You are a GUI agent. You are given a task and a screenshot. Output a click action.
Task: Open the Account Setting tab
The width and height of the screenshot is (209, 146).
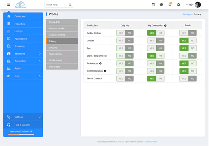click(x=62, y=35)
